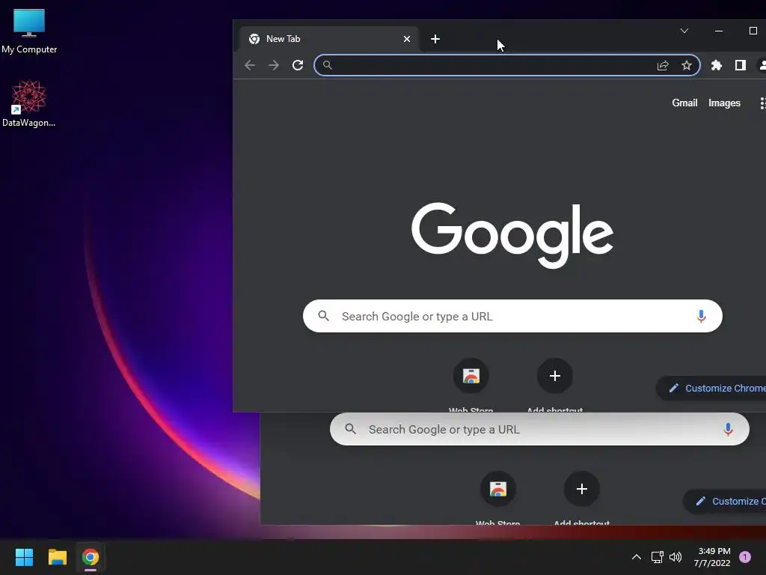Minimize the Chrome window
Screen dimensions: 766x575
[719, 31]
